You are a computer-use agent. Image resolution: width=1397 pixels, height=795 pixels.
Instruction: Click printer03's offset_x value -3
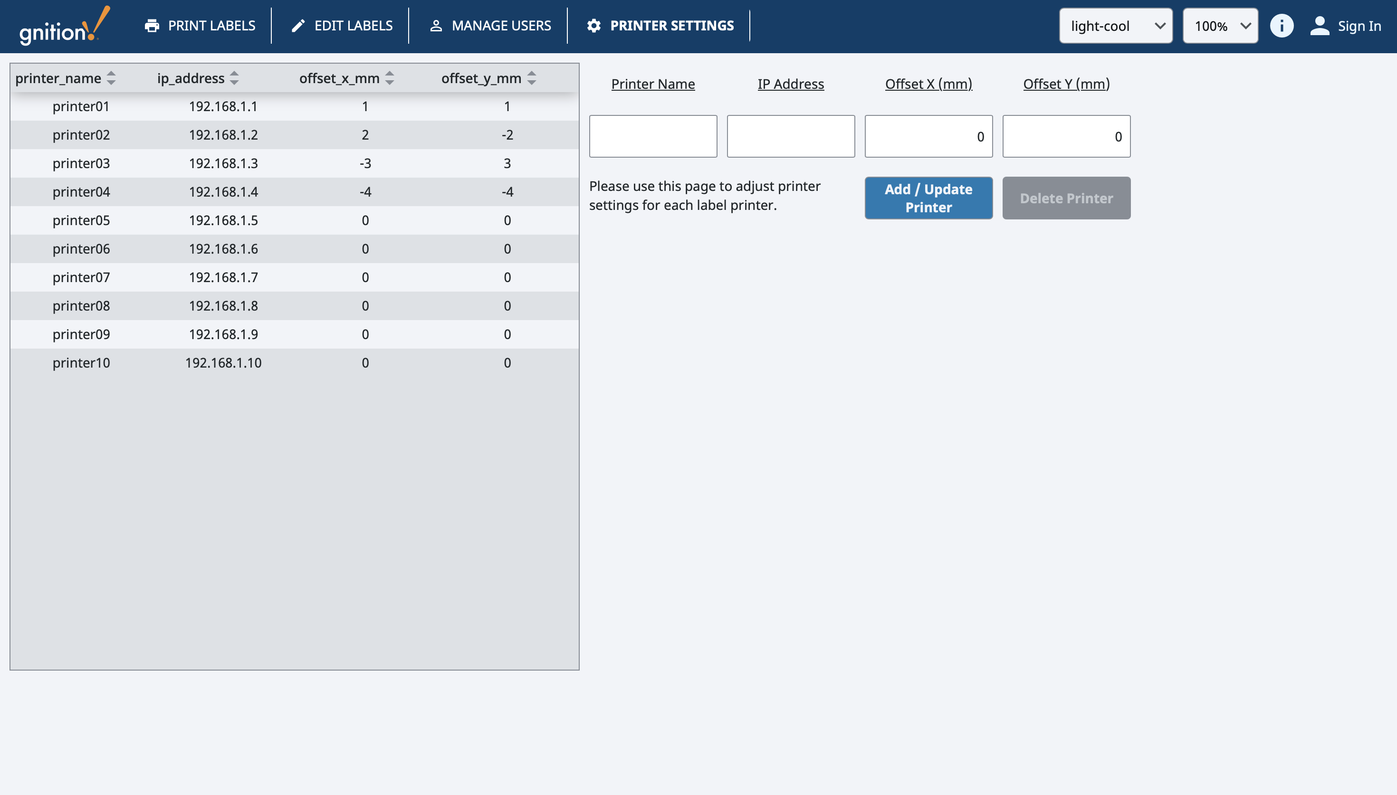(365, 163)
